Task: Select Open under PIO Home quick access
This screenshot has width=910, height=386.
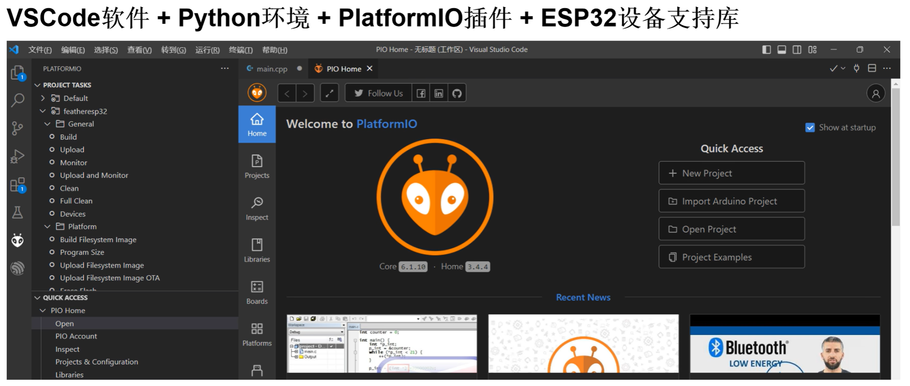Action: tap(65, 323)
